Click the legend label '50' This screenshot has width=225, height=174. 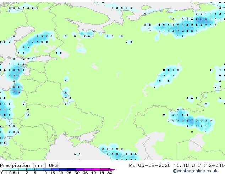(110, 173)
